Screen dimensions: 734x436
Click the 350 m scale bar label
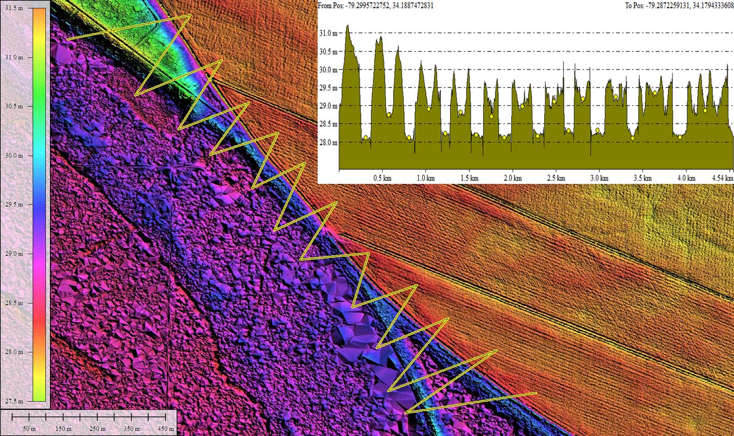[132, 429]
